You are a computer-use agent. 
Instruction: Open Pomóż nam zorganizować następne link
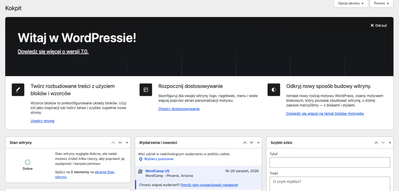point(209,185)
